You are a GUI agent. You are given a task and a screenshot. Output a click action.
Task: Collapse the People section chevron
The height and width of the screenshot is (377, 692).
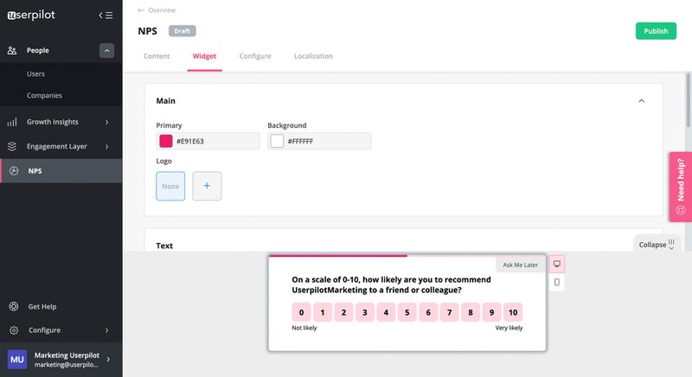pyautogui.click(x=106, y=51)
